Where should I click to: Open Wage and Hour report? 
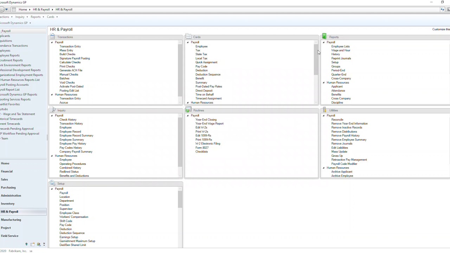[x=341, y=51]
